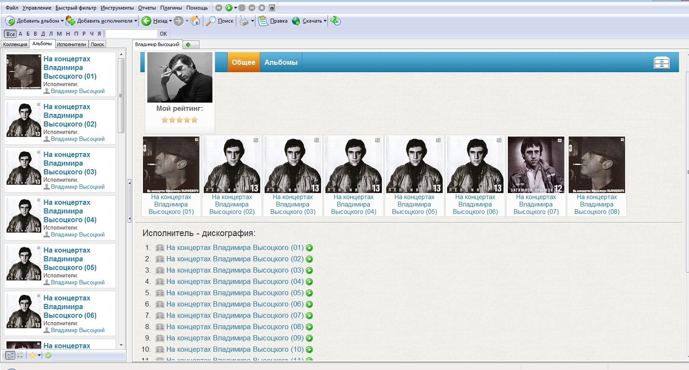Open the Управление menu
Image resolution: width=689 pixels, height=370 pixels.
tap(37, 8)
